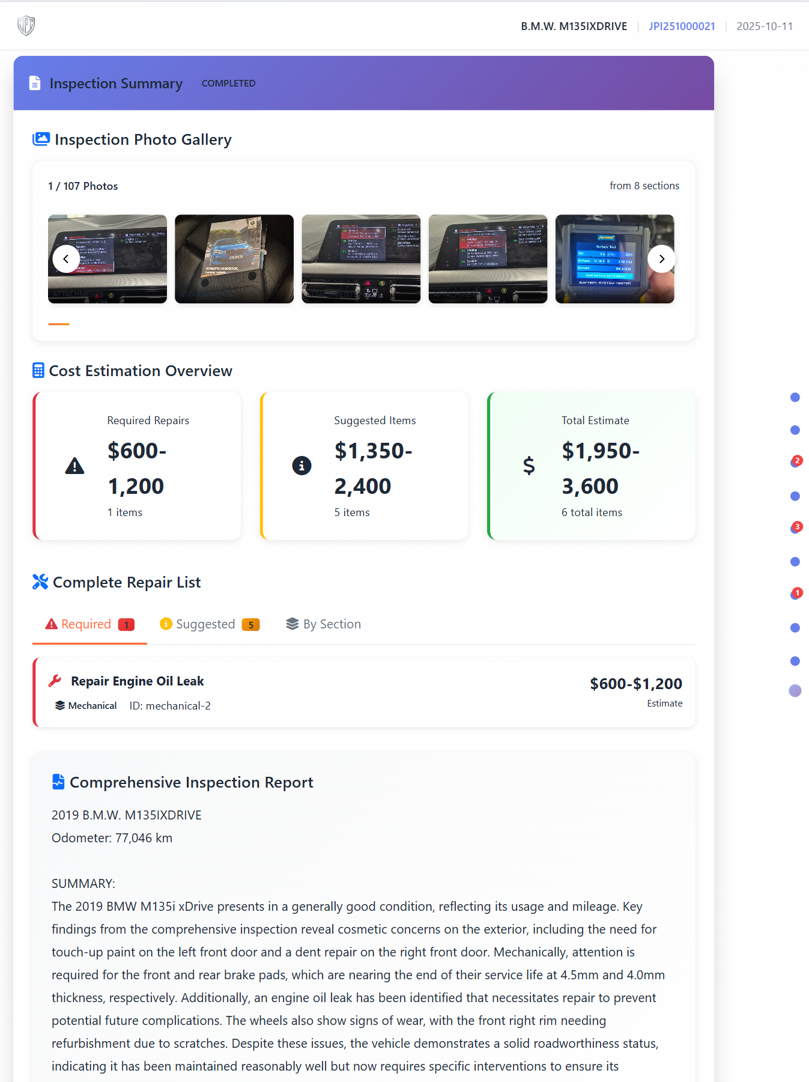The image size is (809, 1082).
Task: Jump to section dot with badge 1
Action: point(795,594)
